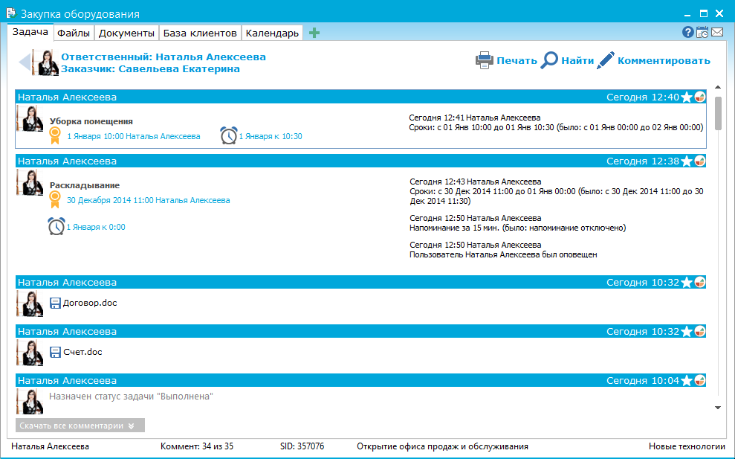Open the Счет.doc file

83,352
